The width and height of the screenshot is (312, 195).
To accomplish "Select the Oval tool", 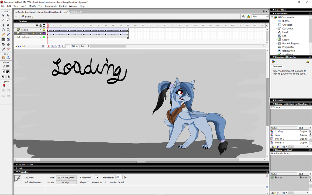I will coord(3,30).
